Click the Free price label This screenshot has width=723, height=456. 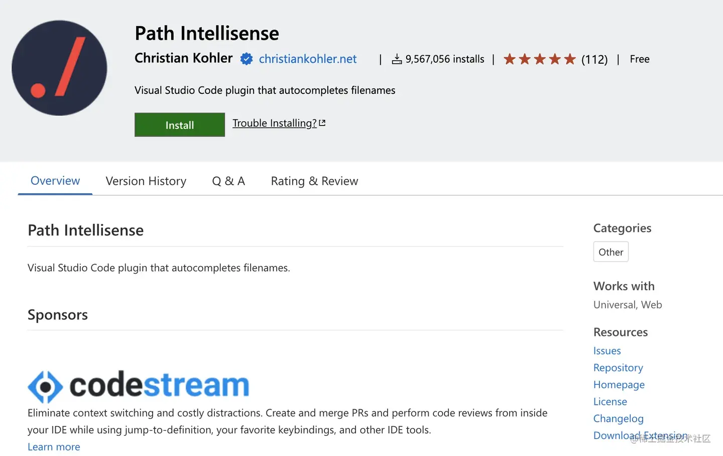tap(640, 59)
